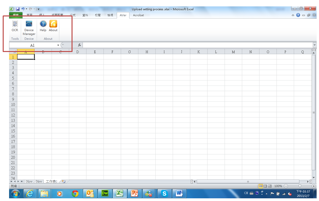Screen dimensions: 319x201
Task: Save the workbook from Quick Access Toolbar
Action: 18,9
